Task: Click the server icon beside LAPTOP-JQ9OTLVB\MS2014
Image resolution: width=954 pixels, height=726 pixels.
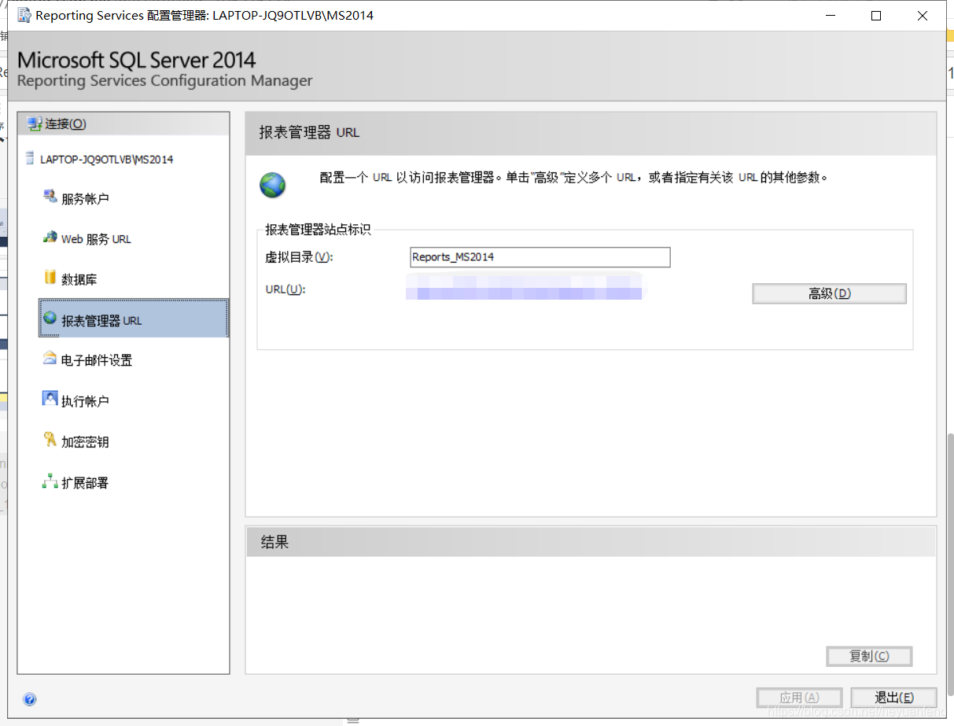Action: [30, 158]
